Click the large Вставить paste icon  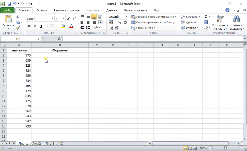click(x=8, y=19)
